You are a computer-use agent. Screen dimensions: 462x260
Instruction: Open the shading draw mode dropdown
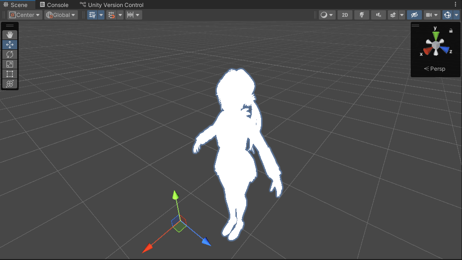(x=327, y=15)
